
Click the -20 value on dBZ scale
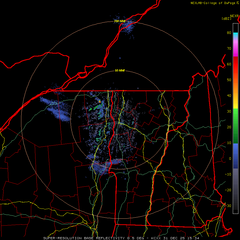228,190
